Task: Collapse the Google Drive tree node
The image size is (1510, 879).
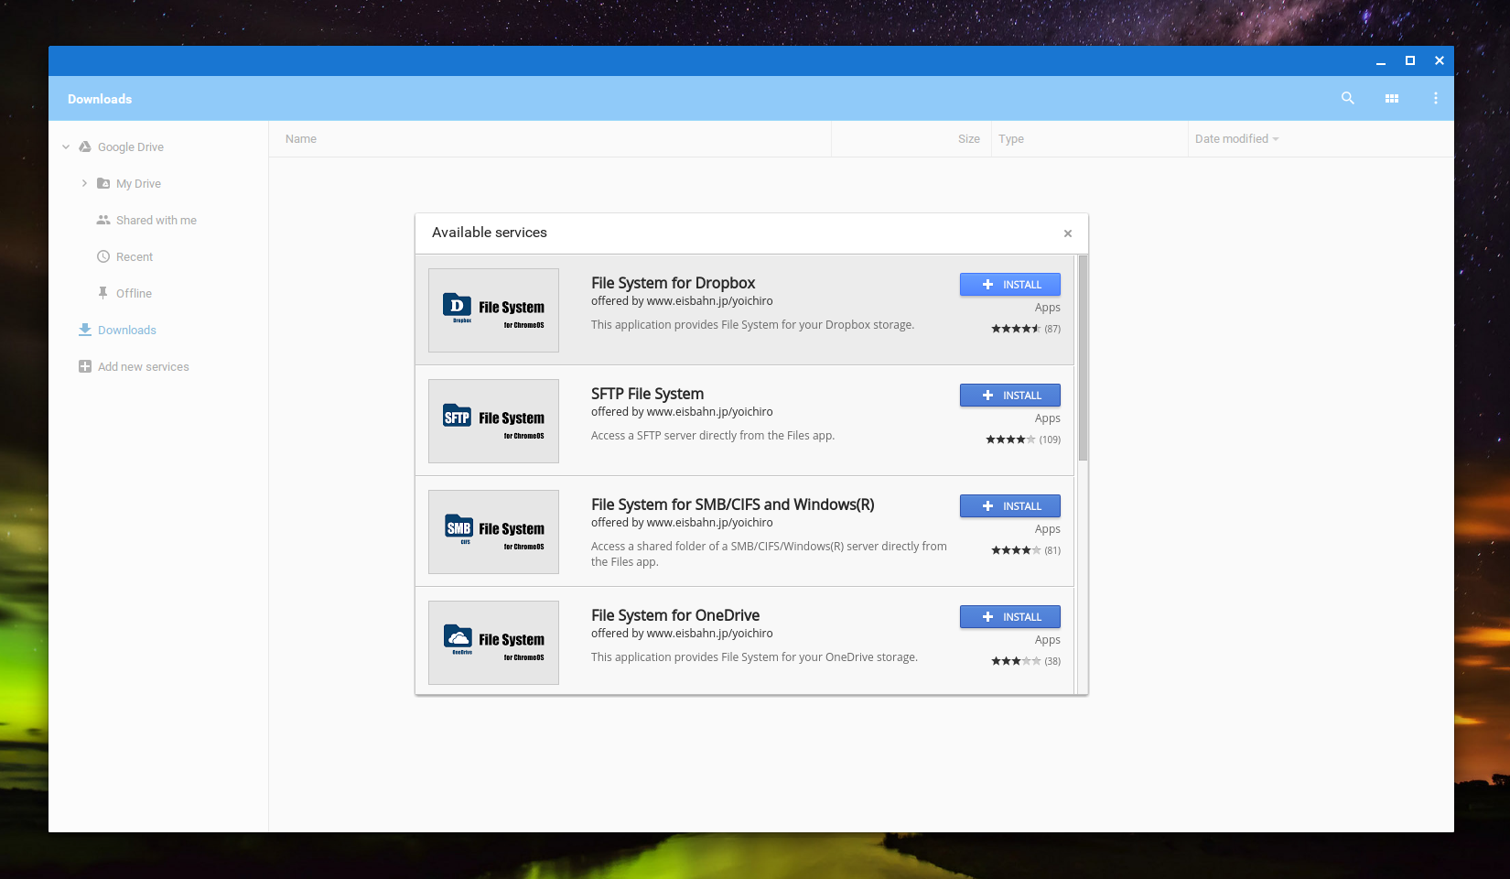Action: click(66, 146)
